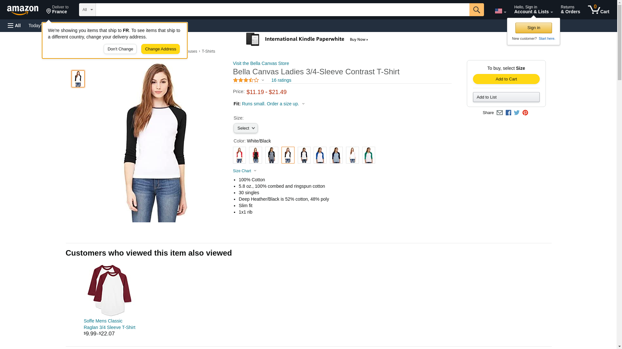Expand the star rating breakdown
This screenshot has height=349, width=622.
tap(248, 80)
